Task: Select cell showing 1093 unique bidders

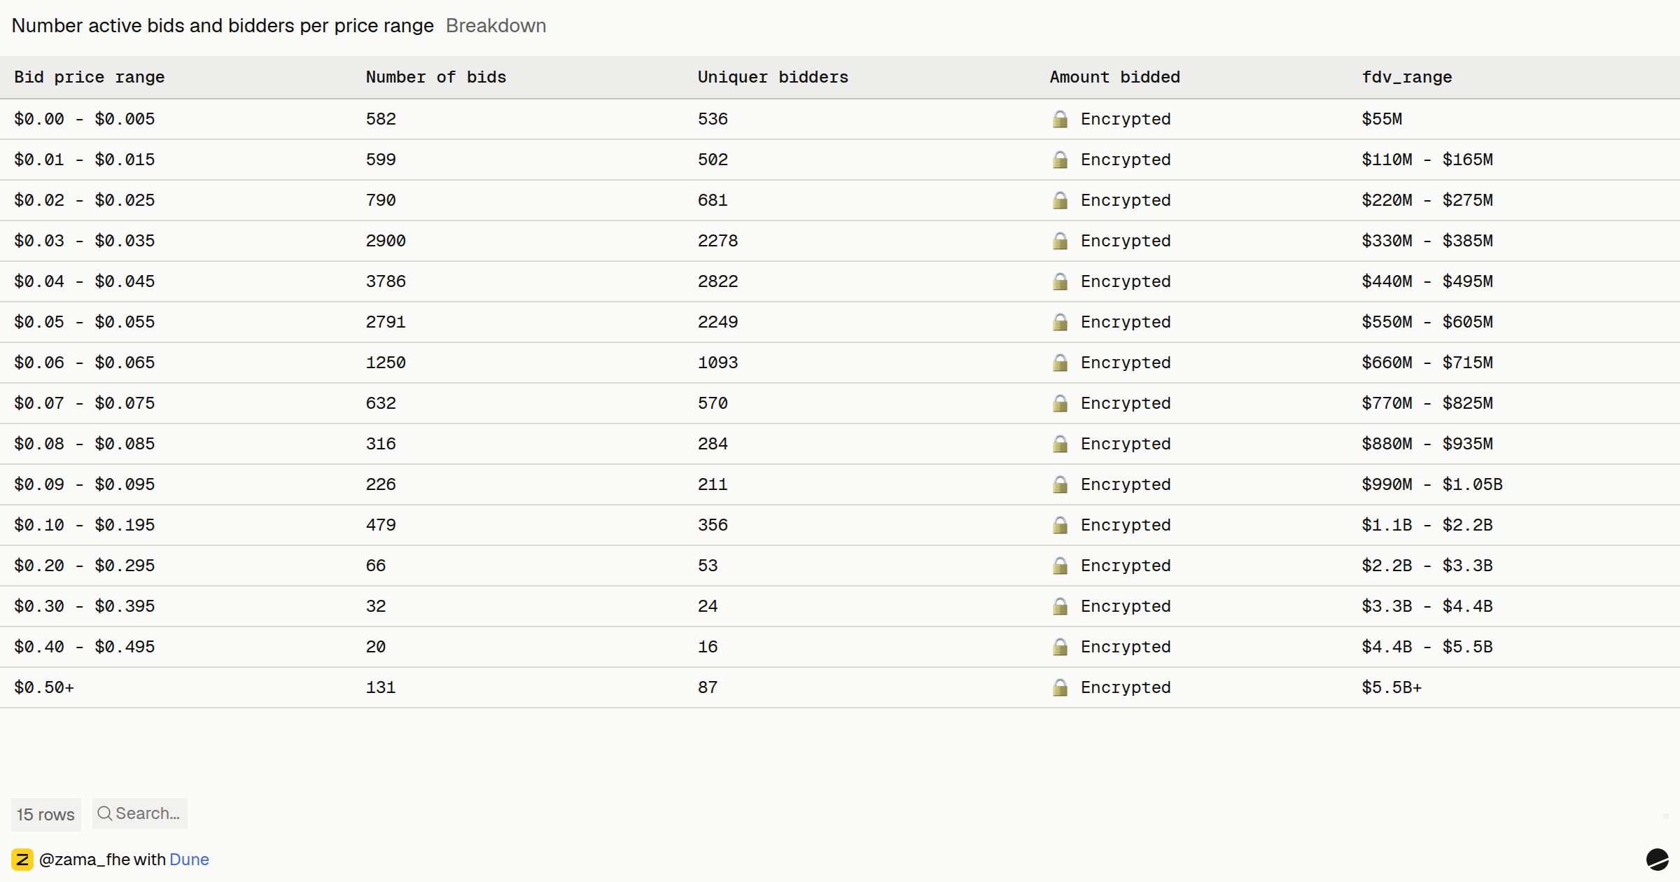Action: coord(717,363)
